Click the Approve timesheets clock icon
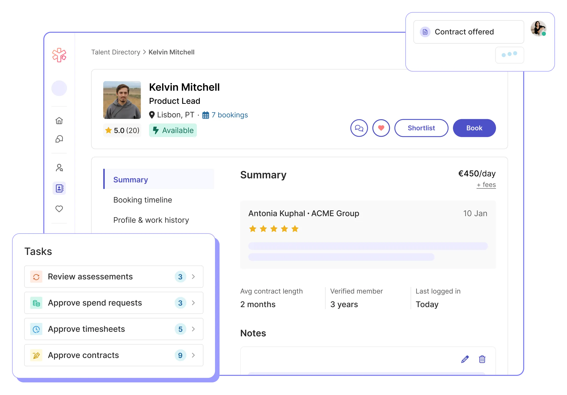This screenshot has height=395, width=567. (x=36, y=329)
